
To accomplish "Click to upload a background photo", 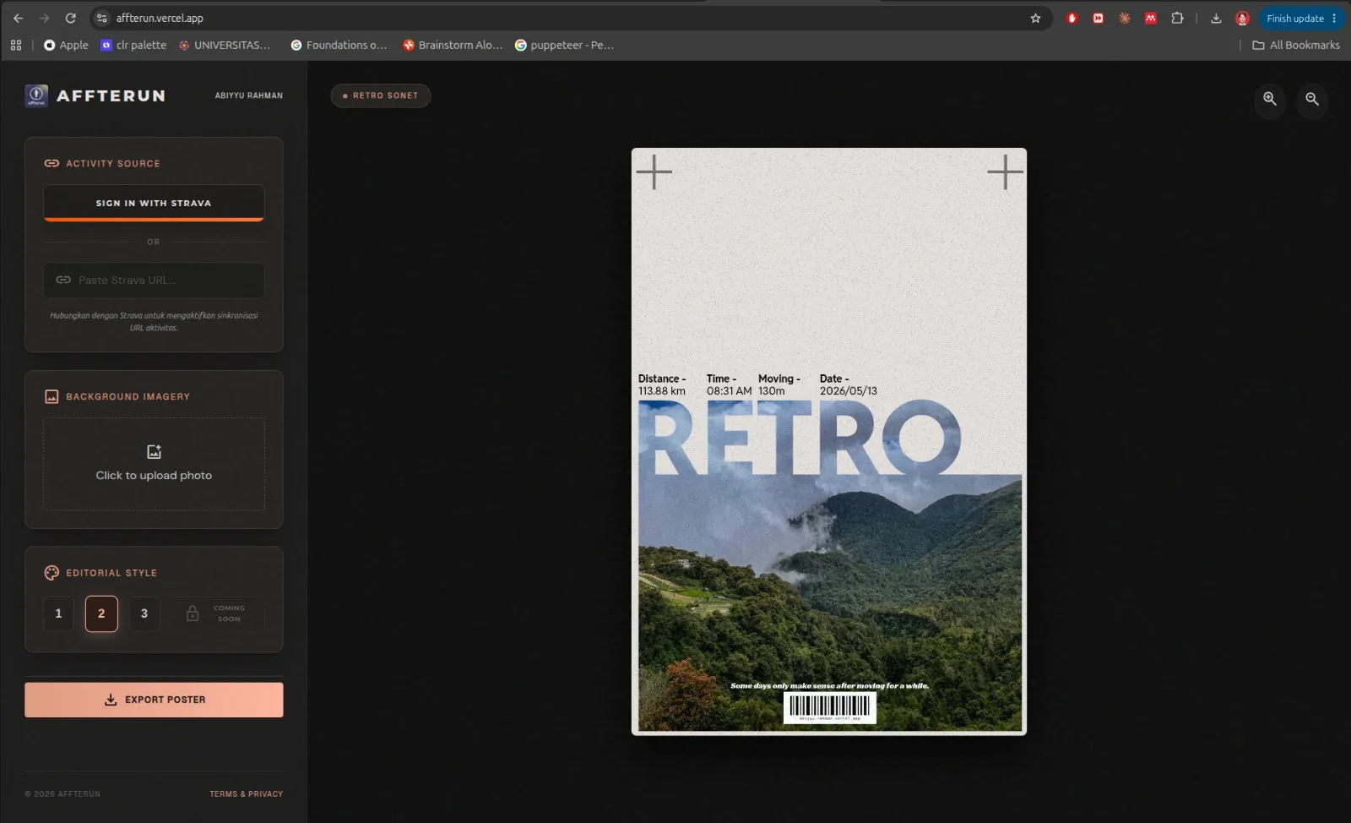I will [154, 464].
